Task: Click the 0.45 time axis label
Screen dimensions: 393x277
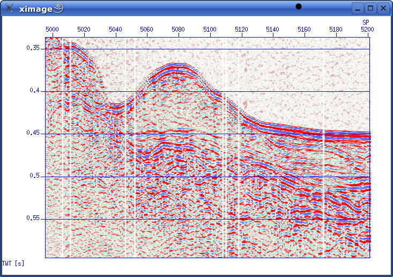Action: [33, 133]
